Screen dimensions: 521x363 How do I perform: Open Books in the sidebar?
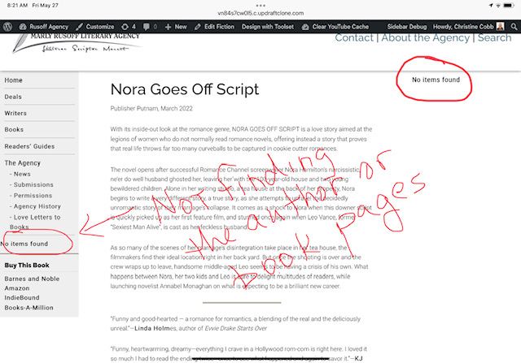(x=14, y=130)
